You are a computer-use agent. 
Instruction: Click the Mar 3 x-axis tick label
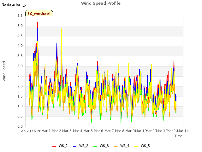[67, 131]
